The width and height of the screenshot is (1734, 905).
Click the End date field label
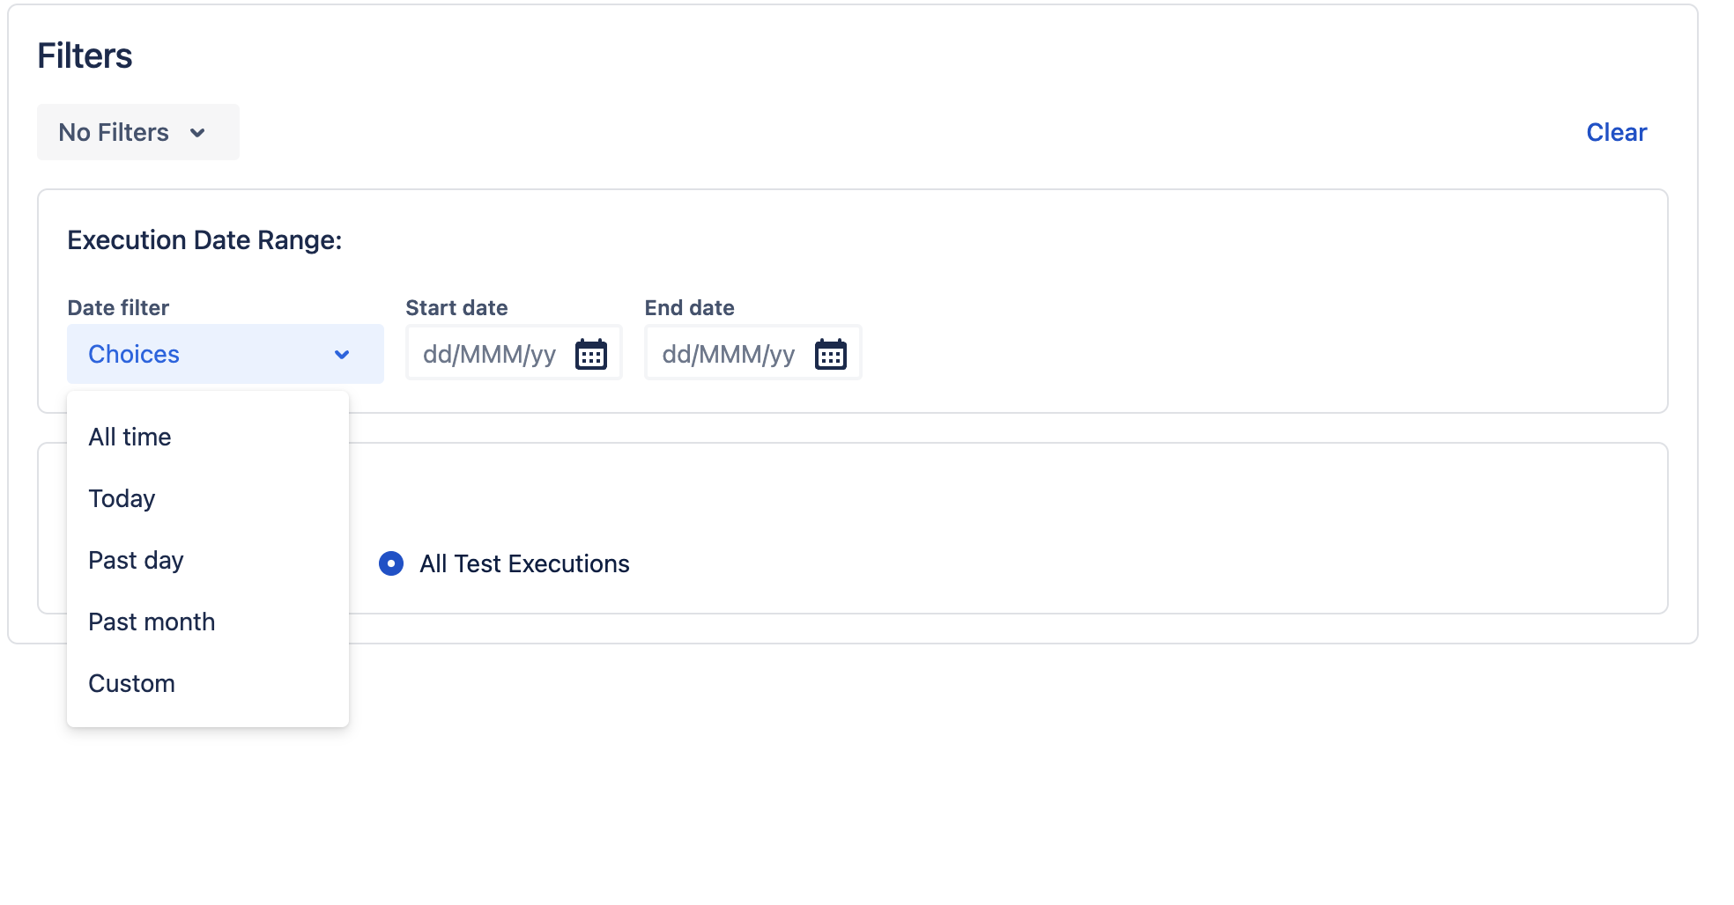pyautogui.click(x=689, y=307)
